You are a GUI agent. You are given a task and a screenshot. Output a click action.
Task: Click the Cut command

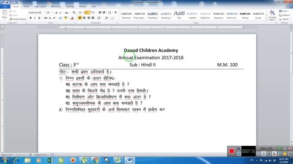12,11
